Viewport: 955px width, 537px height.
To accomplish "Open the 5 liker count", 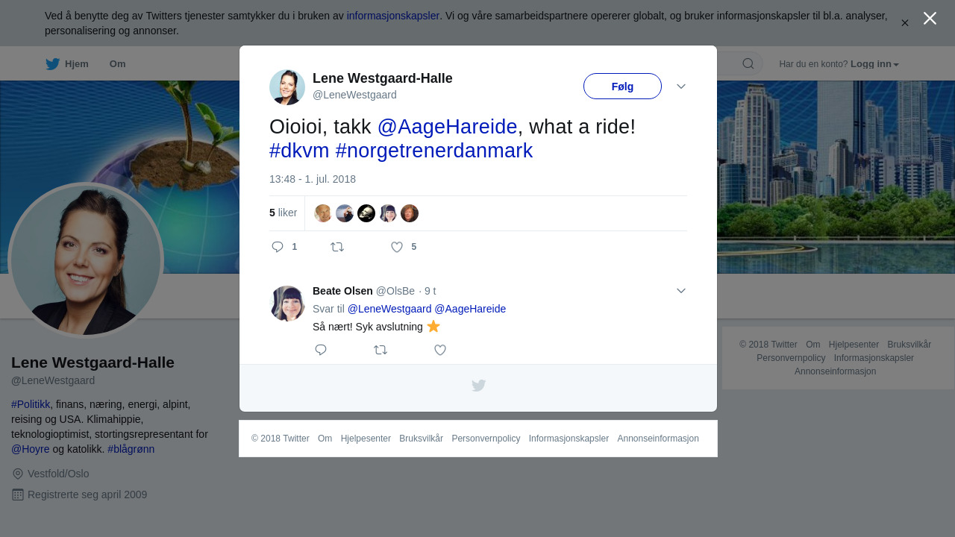I will tap(283, 213).
